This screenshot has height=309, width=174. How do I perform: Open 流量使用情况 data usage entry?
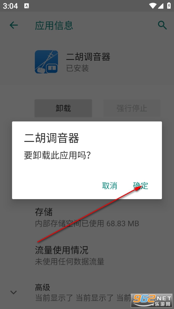[87, 255]
